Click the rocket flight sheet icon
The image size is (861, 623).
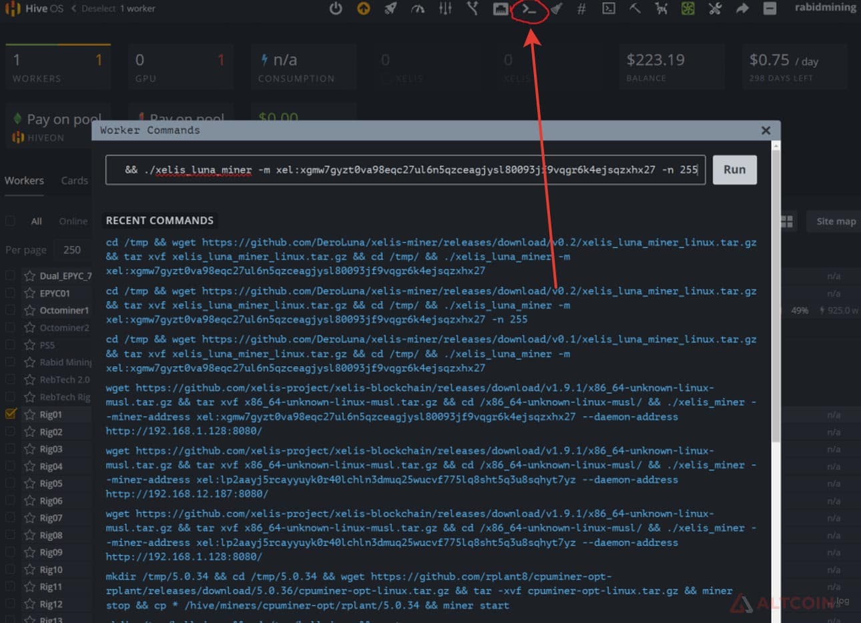point(390,9)
